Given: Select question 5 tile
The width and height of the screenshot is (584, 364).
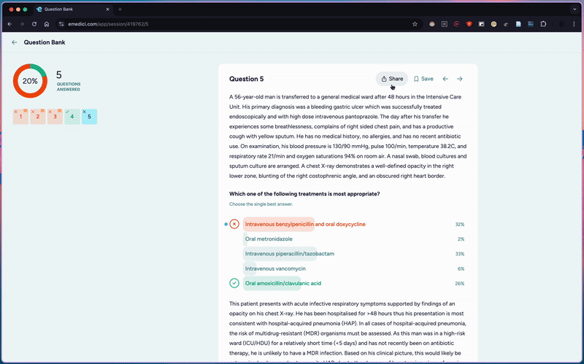Looking at the screenshot, I should pyautogui.click(x=89, y=117).
